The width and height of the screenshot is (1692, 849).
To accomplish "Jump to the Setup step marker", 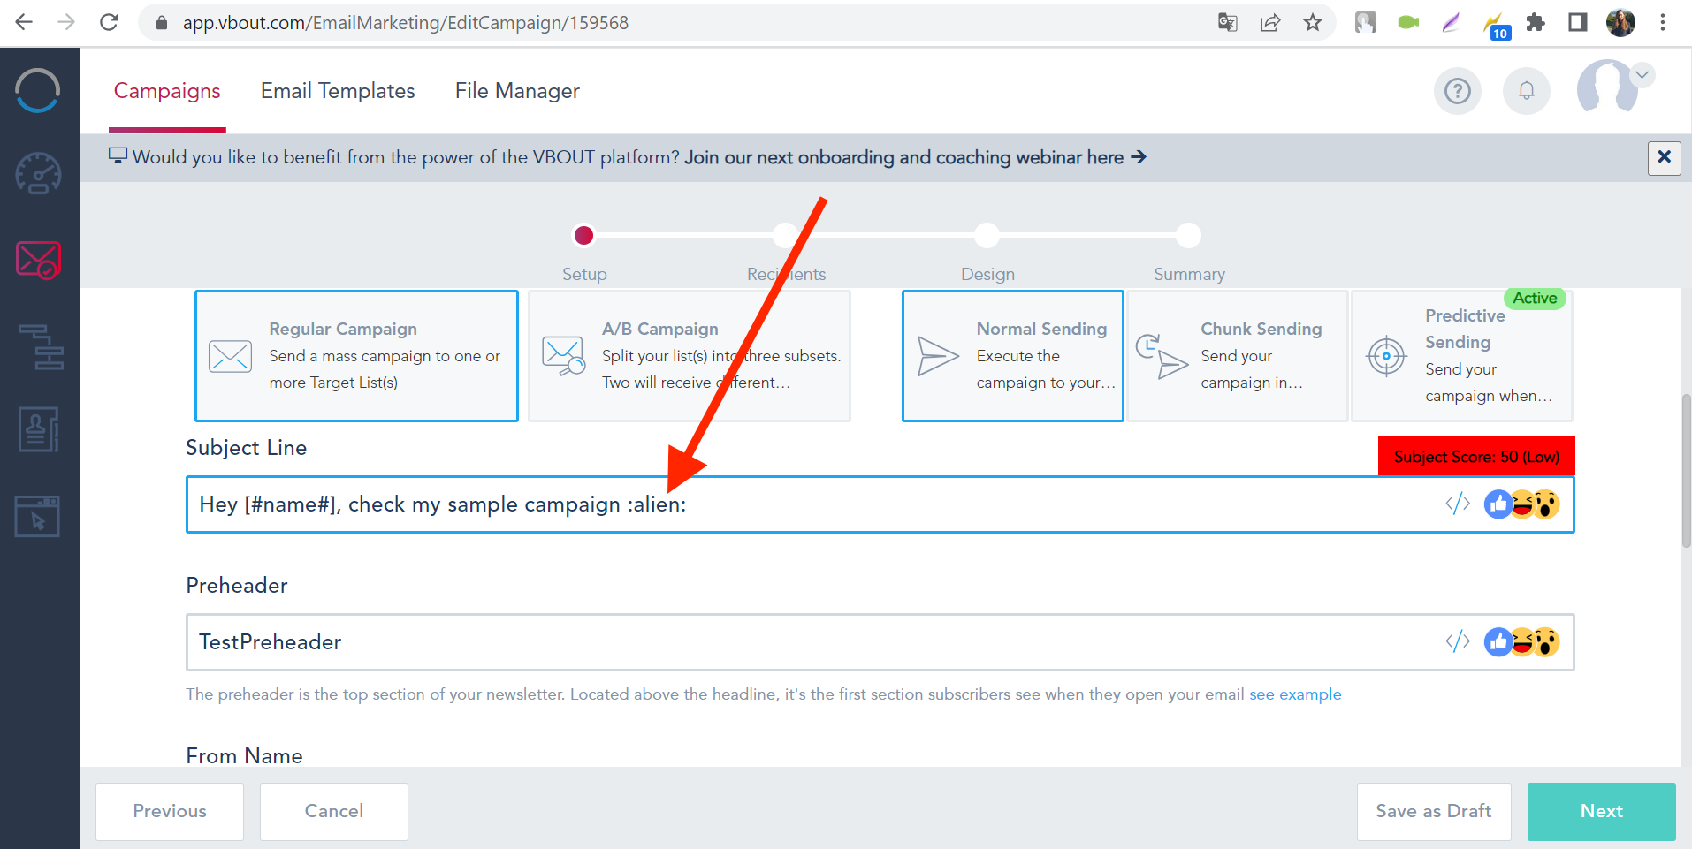I will point(583,235).
